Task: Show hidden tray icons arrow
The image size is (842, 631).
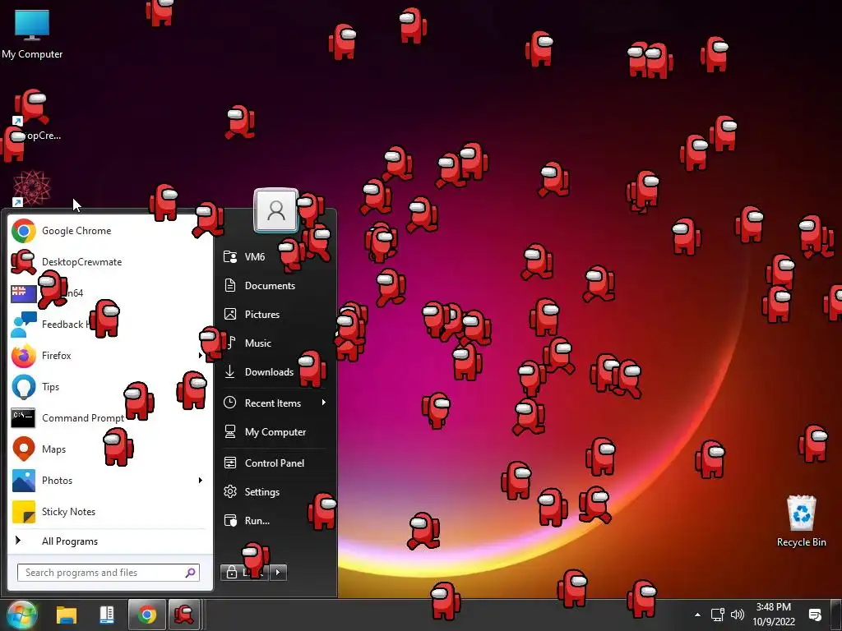Action: click(x=697, y=615)
